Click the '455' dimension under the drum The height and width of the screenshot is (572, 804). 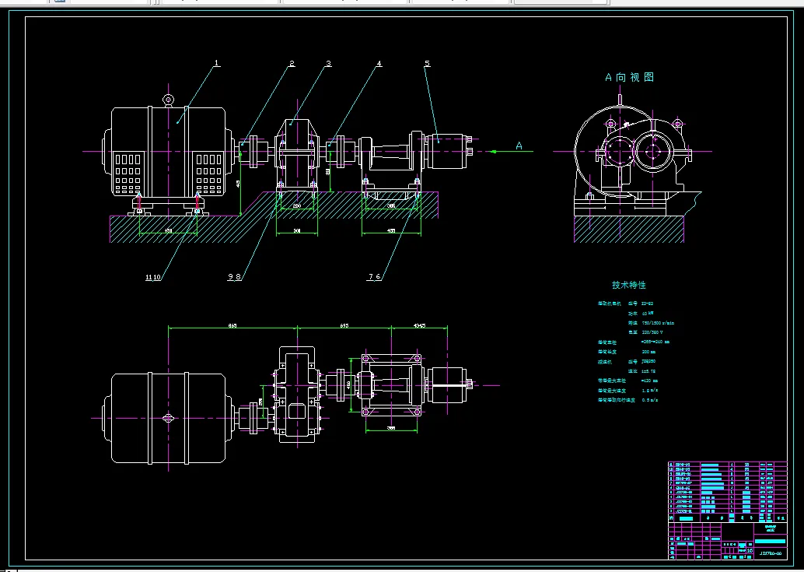pyautogui.click(x=390, y=231)
